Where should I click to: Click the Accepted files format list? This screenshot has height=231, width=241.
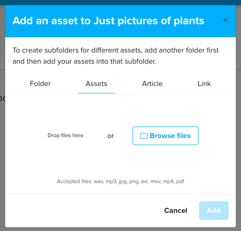(x=120, y=182)
